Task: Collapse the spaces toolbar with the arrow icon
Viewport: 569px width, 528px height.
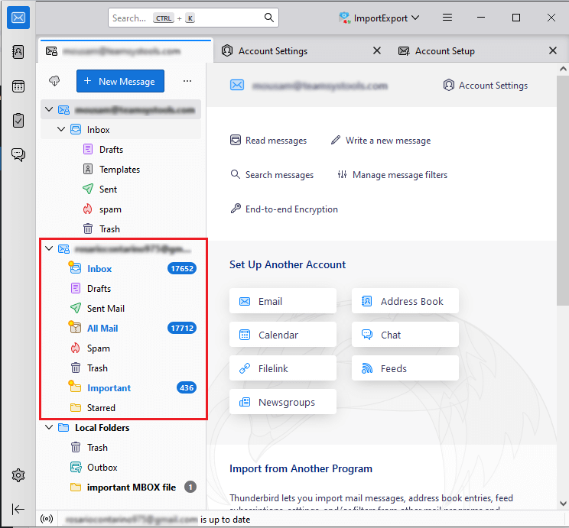Action: 18,509
